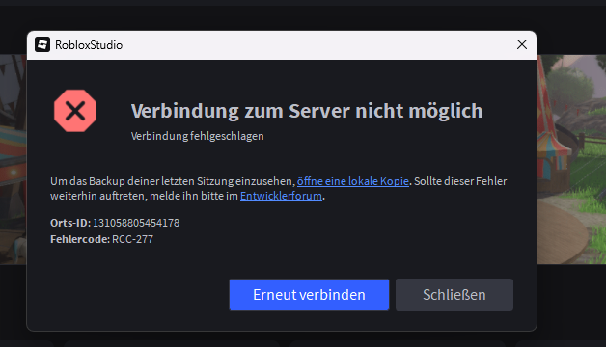606x347 pixels.
Task: Open the Entwicklerforum link
Action: [281, 196]
